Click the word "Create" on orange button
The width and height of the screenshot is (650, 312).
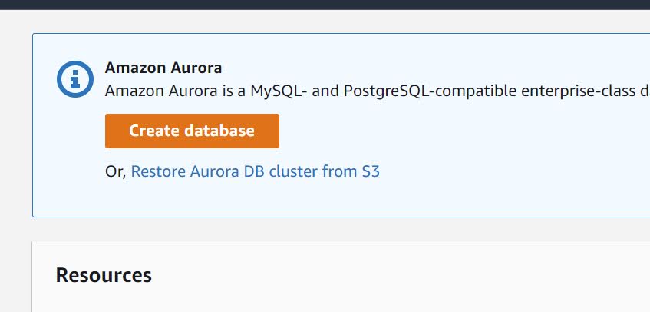click(x=154, y=131)
